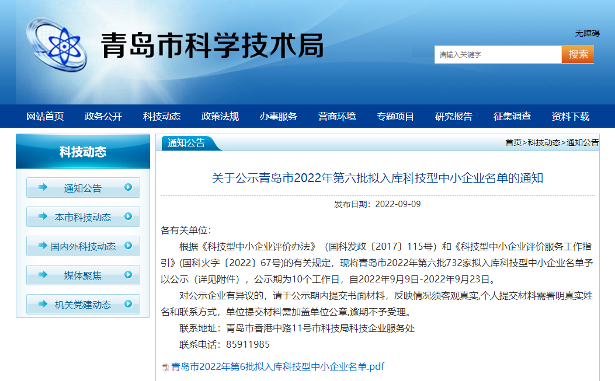Open the 专题项目 menu item
Viewport: 615px width, 381px height.
click(395, 116)
